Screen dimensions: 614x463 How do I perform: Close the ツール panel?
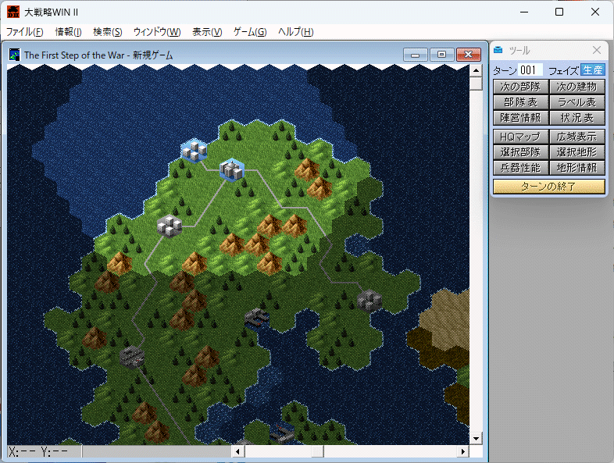coord(597,50)
